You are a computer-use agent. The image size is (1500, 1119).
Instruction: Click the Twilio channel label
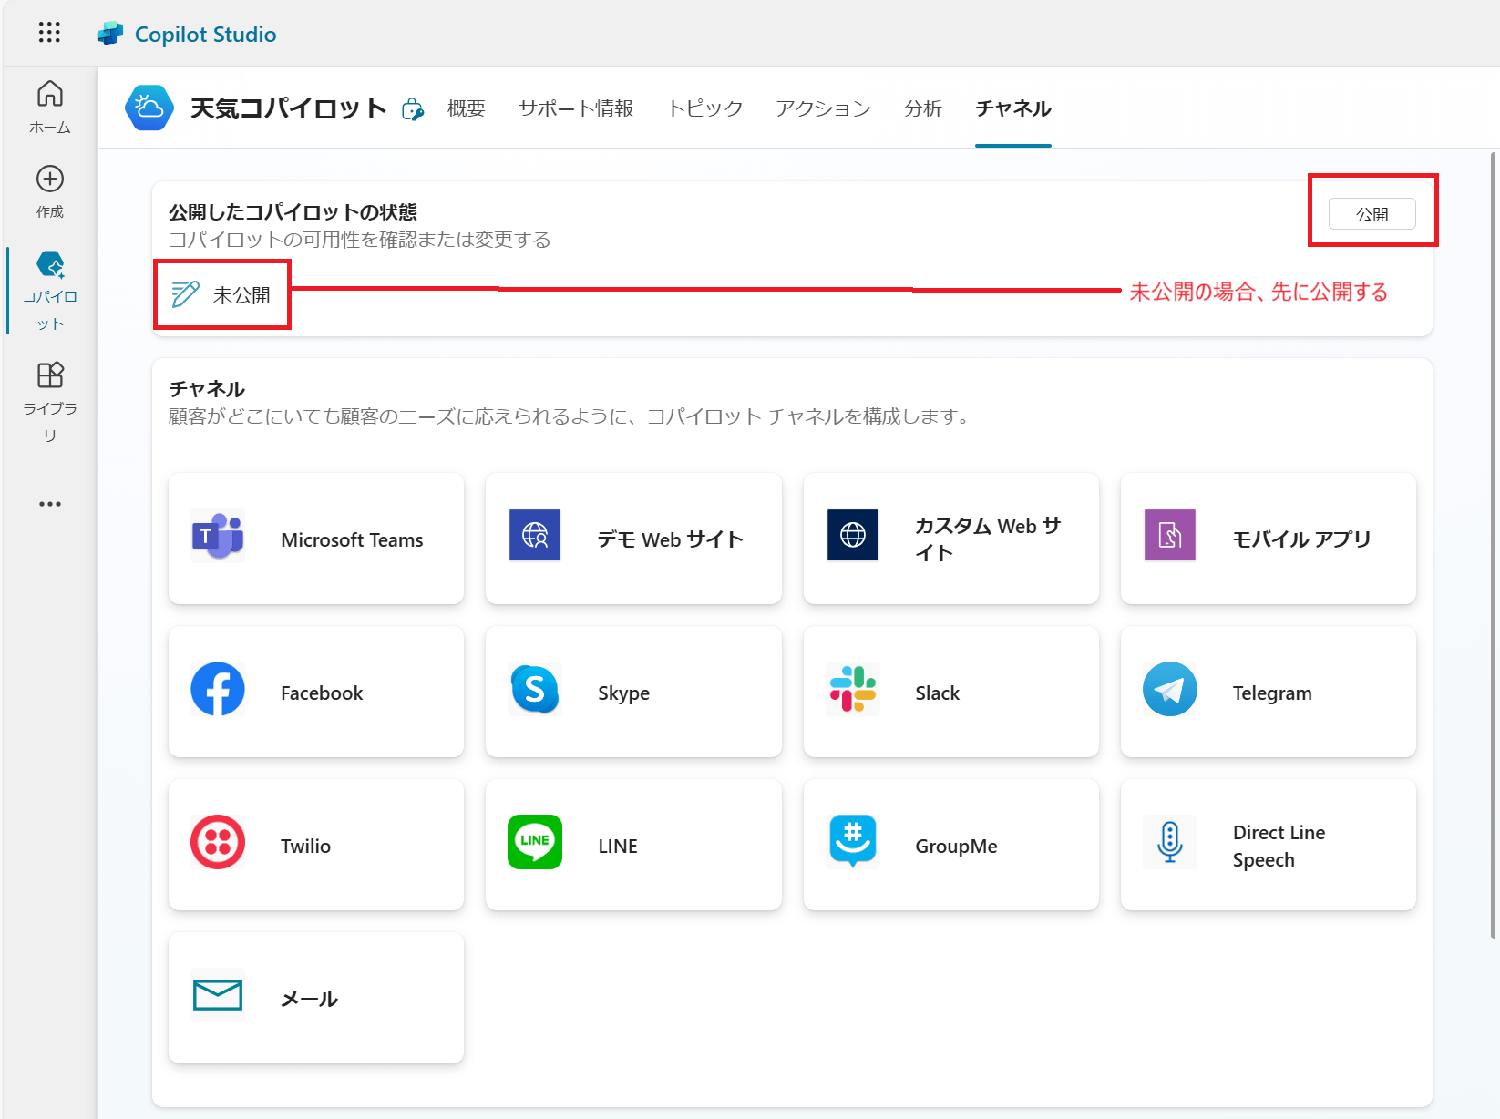[305, 846]
